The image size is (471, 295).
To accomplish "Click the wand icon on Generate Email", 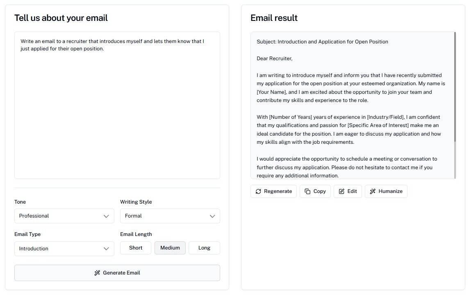I will 97,272.
